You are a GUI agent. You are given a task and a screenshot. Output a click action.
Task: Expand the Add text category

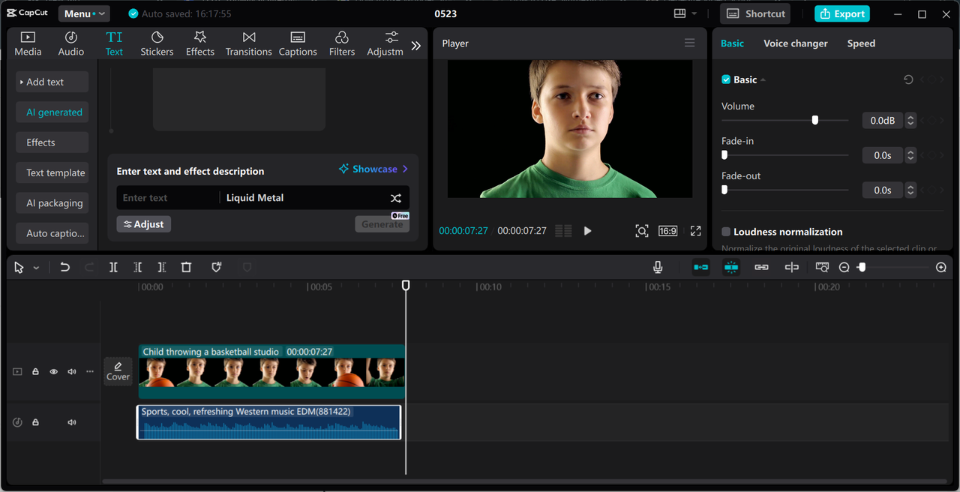52,82
